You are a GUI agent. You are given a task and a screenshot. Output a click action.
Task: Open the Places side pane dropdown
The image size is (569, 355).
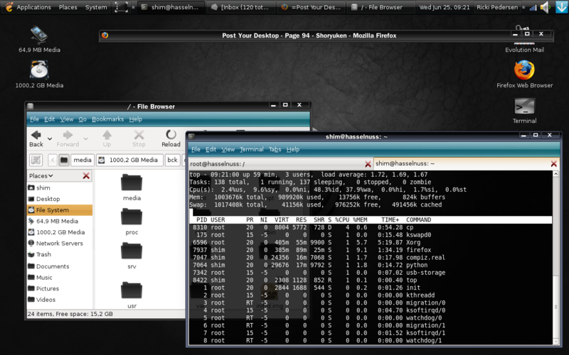[41, 175]
